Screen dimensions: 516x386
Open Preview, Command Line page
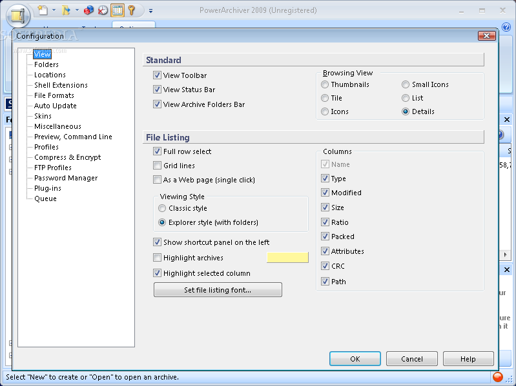[x=73, y=137]
